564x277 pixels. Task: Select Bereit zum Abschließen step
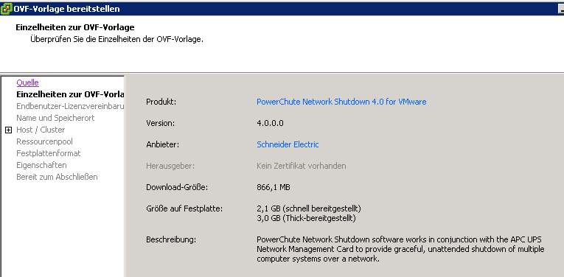tap(57, 177)
